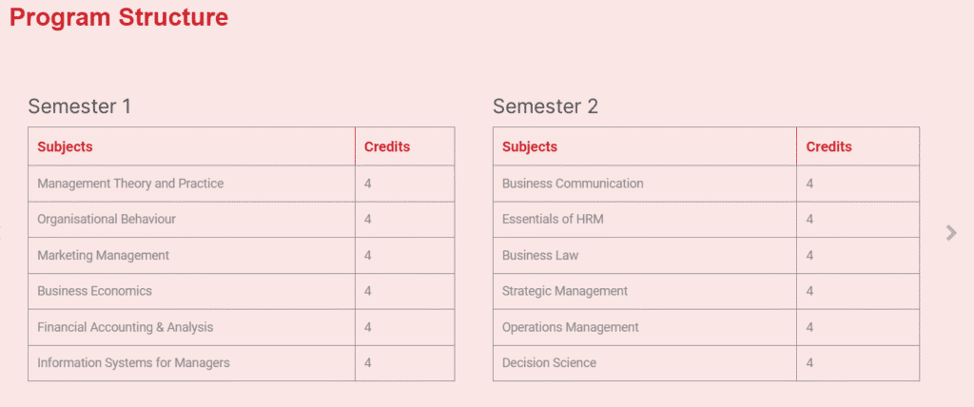
Task: Select Management Theory and Practice row
Action: [x=241, y=184]
